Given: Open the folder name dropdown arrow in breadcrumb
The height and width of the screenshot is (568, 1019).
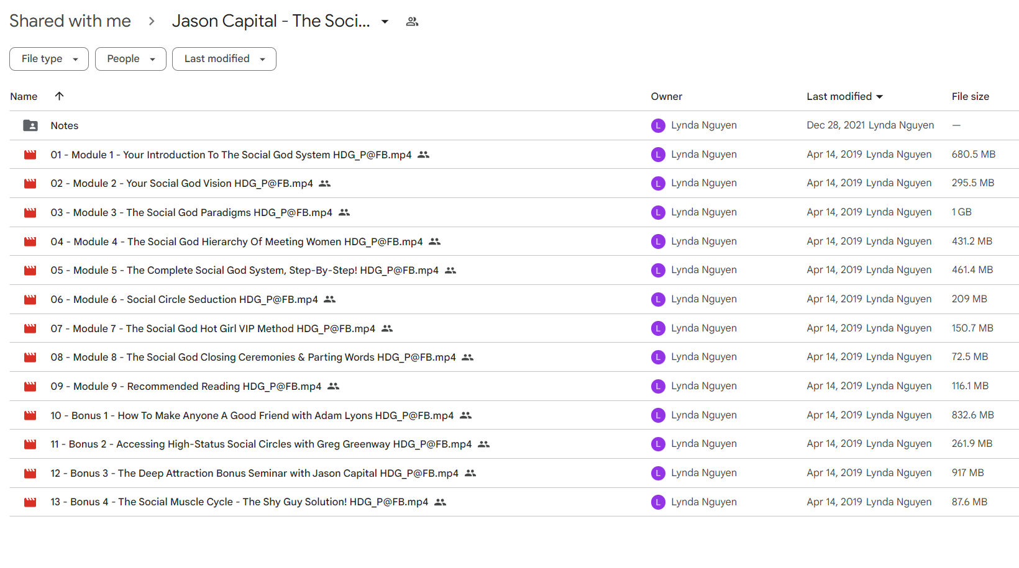Looking at the screenshot, I should tap(385, 22).
